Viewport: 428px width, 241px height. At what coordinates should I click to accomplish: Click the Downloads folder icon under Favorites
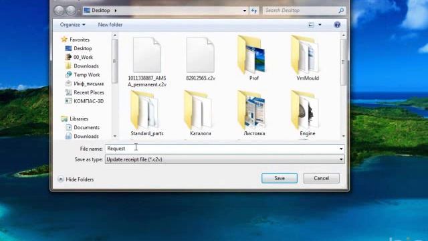coord(68,66)
